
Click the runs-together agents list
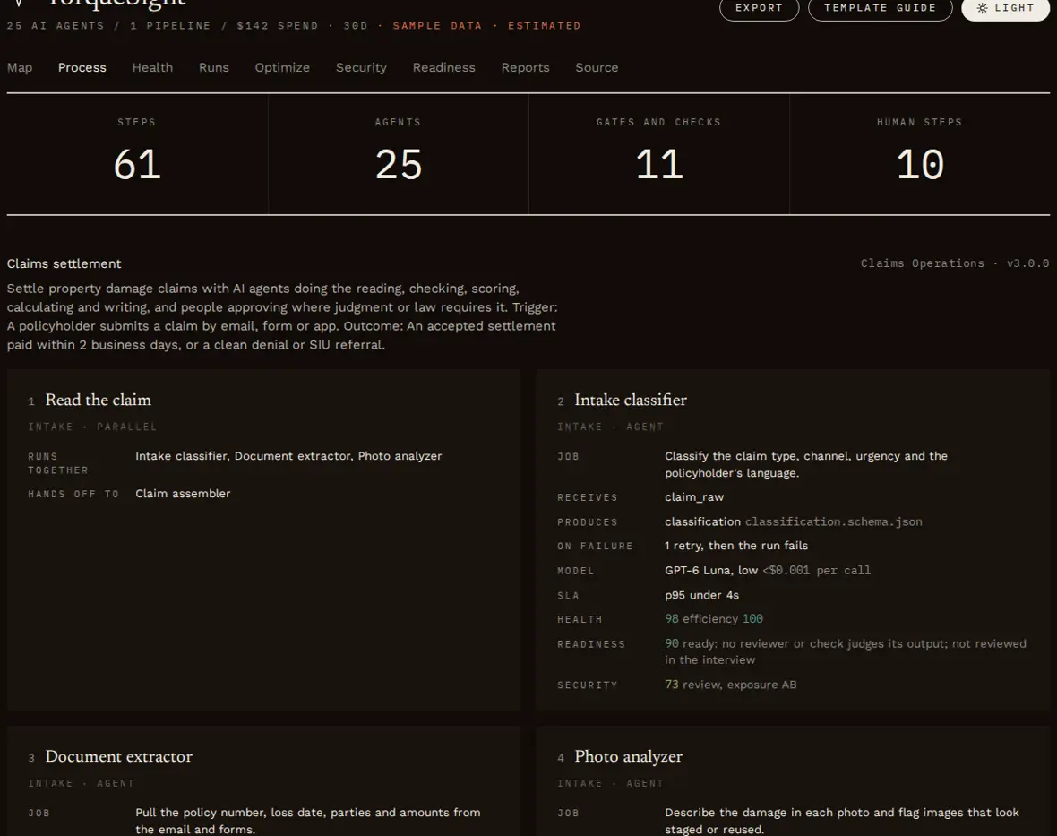click(288, 456)
